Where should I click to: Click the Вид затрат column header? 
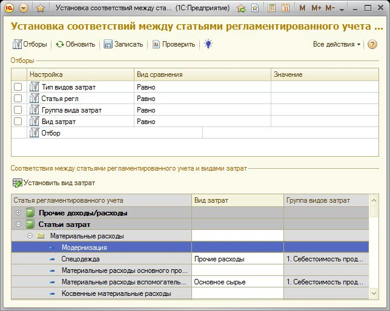[237, 200]
